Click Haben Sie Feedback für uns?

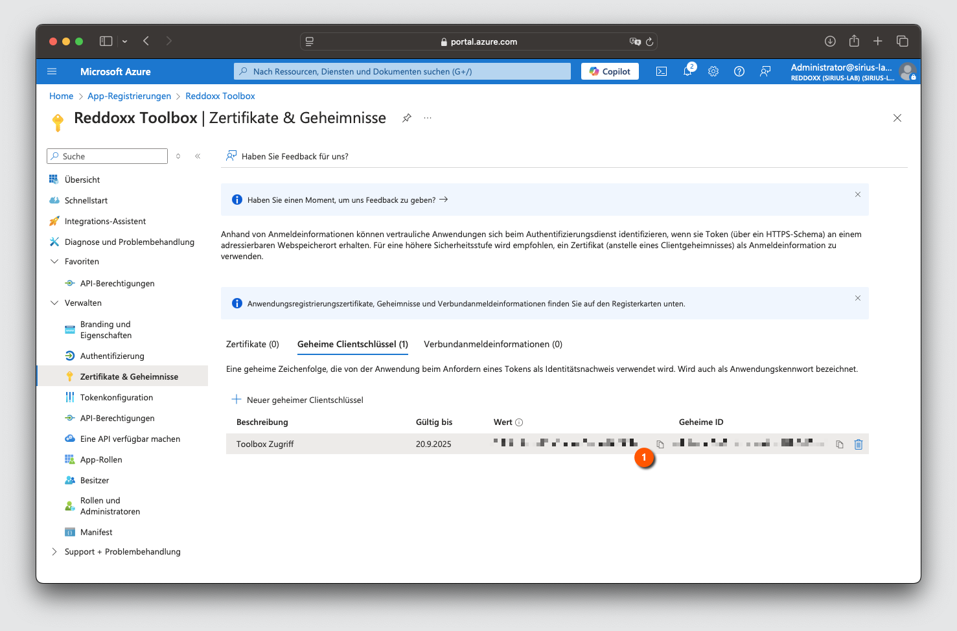tap(287, 156)
